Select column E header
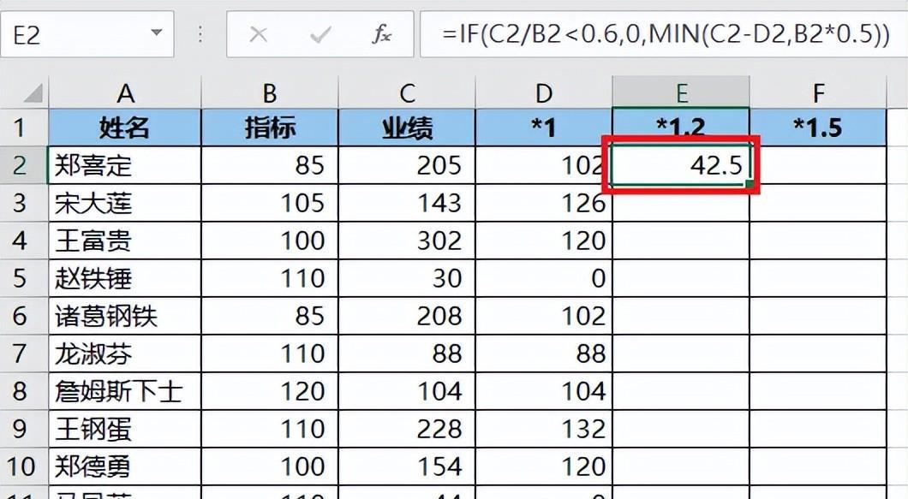 pyautogui.click(x=681, y=92)
